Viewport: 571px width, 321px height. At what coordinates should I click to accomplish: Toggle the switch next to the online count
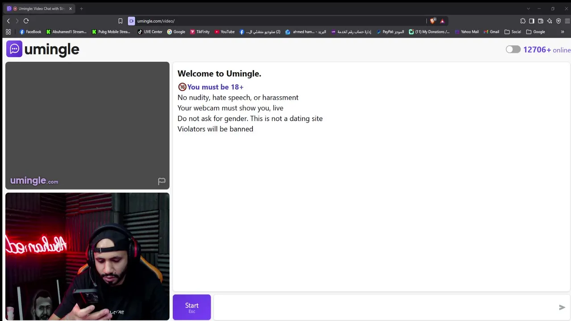513,49
